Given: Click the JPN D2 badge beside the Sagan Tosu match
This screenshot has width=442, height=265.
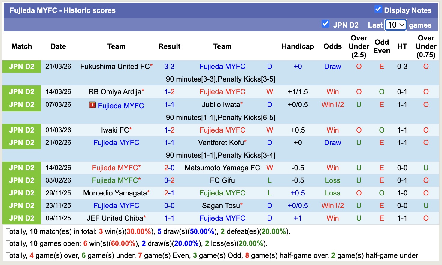Looking at the screenshot, I should (x=21, y=206).
